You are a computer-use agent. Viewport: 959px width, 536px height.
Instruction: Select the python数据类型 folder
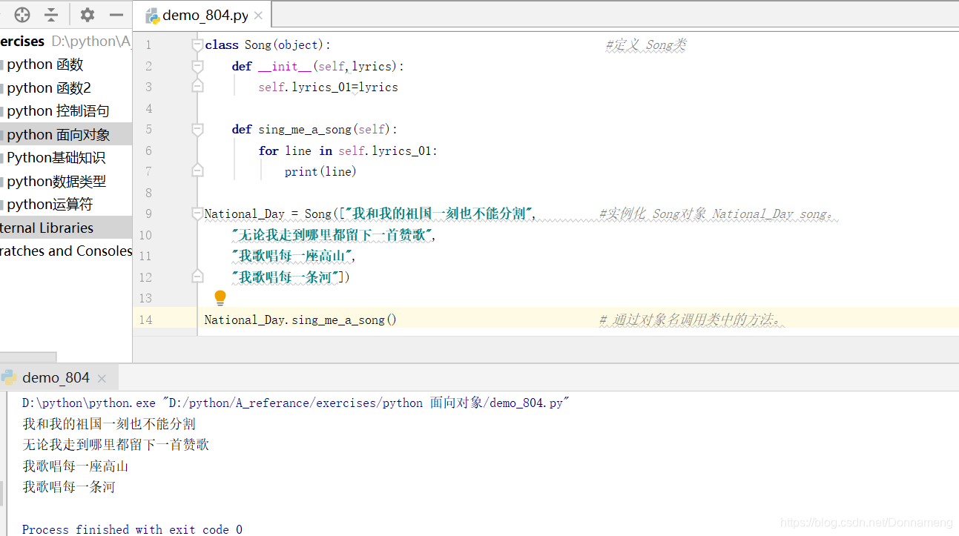pyautogui.click(x=56, y=181)
